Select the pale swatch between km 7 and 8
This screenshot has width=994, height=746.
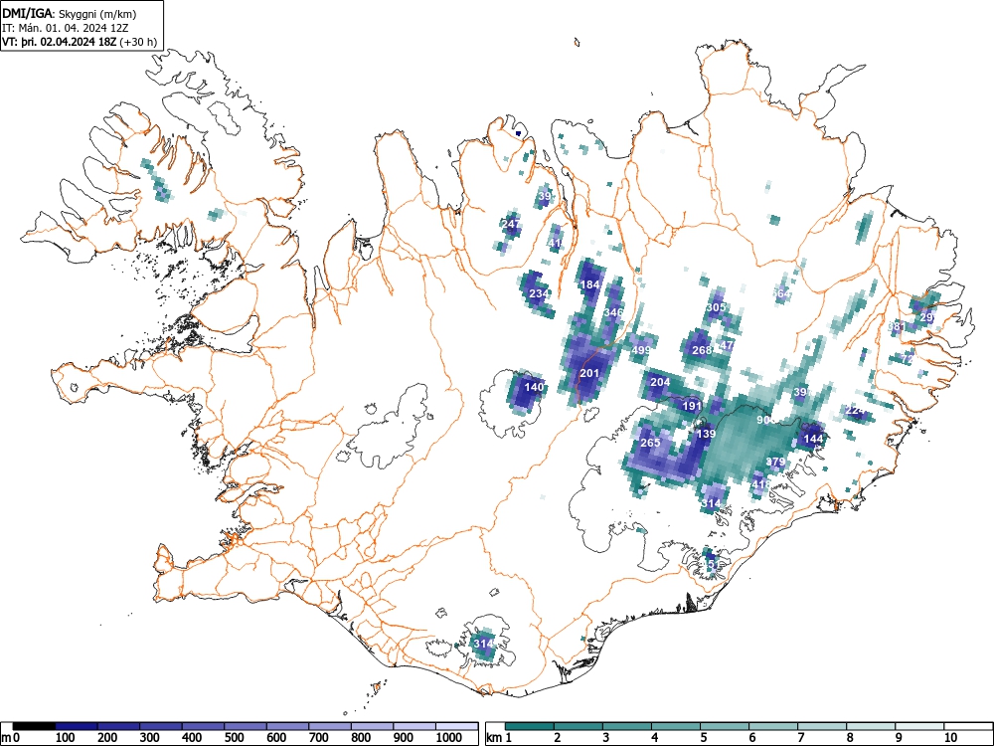coord(822,726)
